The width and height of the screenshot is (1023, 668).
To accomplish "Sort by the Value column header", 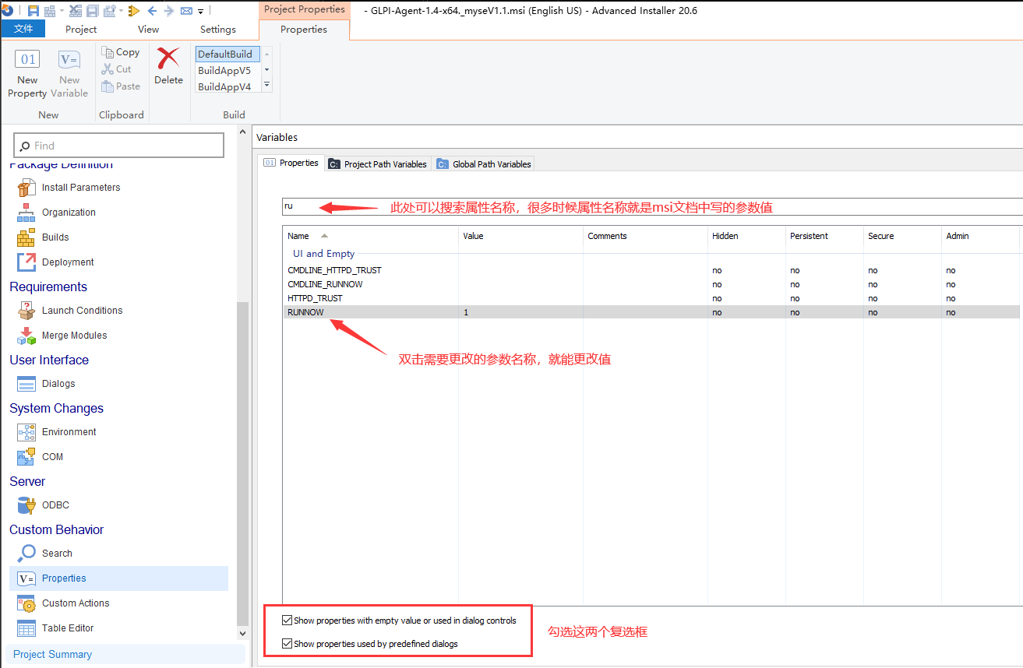I will [520, 236].
